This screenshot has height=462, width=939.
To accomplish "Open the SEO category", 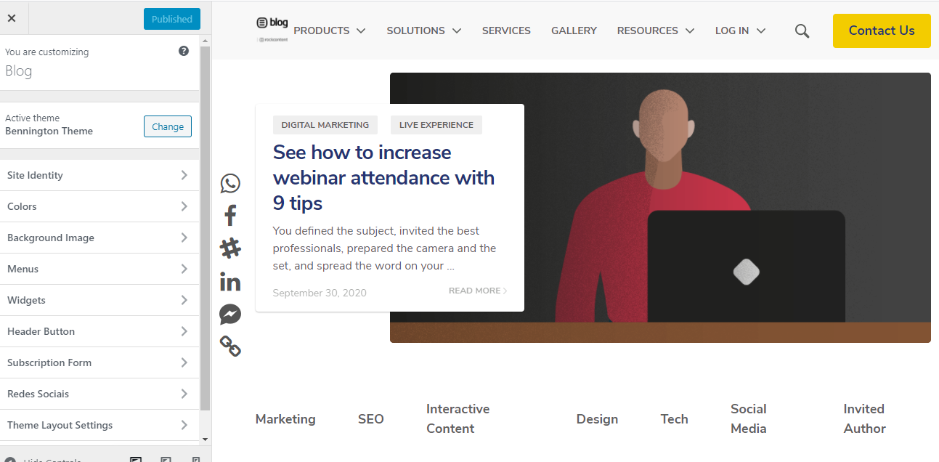I will (371, 419).
